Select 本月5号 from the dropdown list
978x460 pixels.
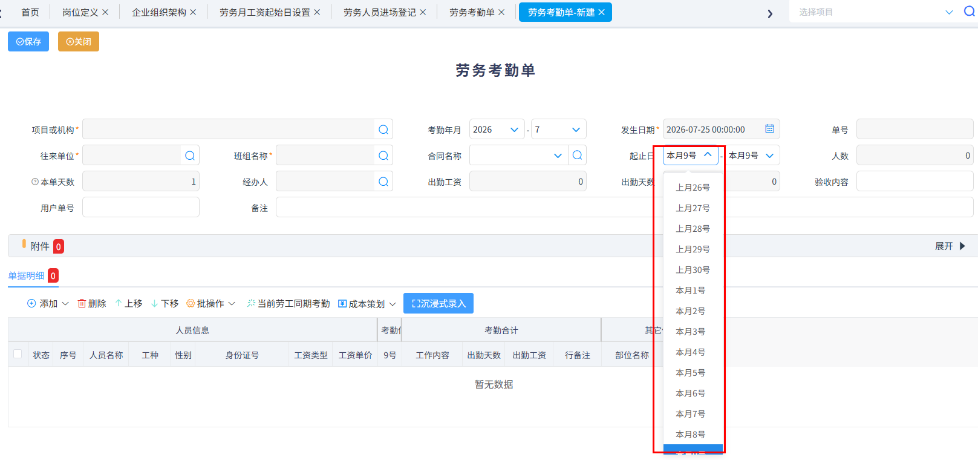coord(693,373)
